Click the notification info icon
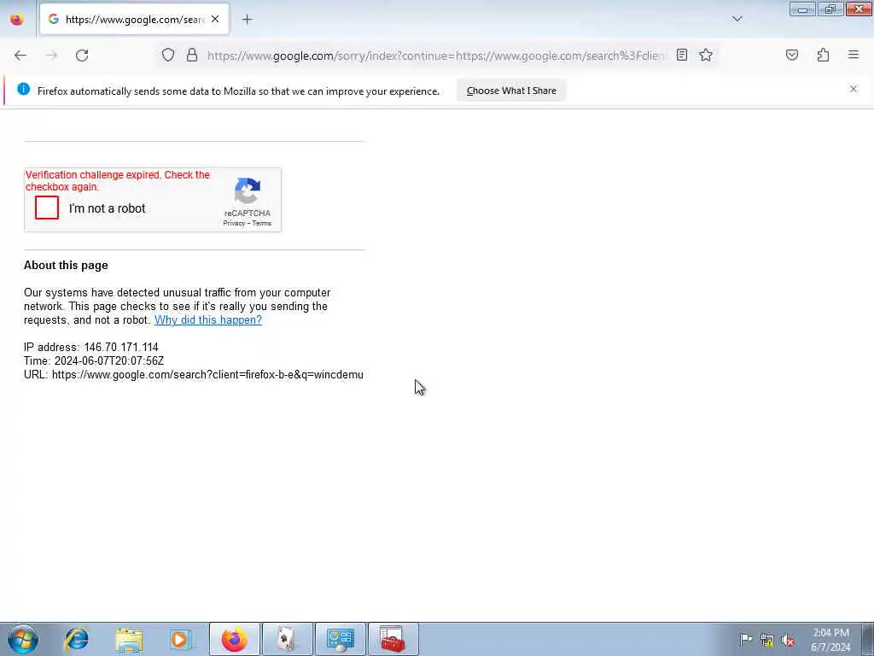874x656 pixels. 23,89
